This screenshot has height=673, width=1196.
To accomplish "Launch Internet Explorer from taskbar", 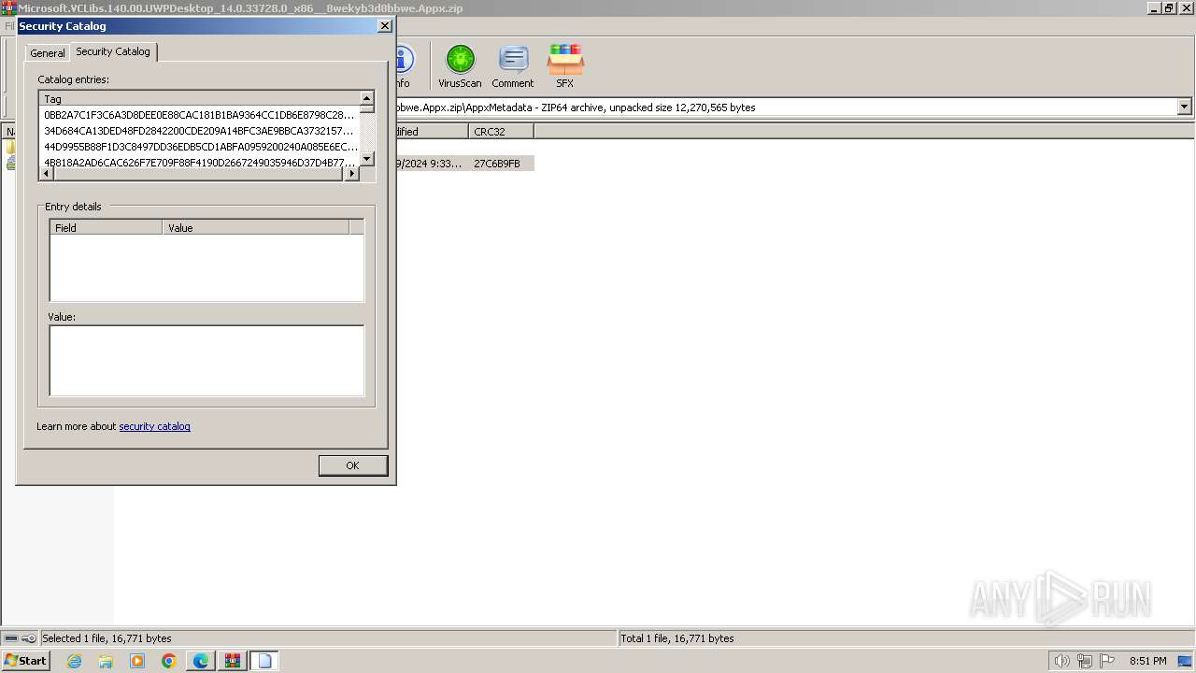I will click(x=74, y=661).
